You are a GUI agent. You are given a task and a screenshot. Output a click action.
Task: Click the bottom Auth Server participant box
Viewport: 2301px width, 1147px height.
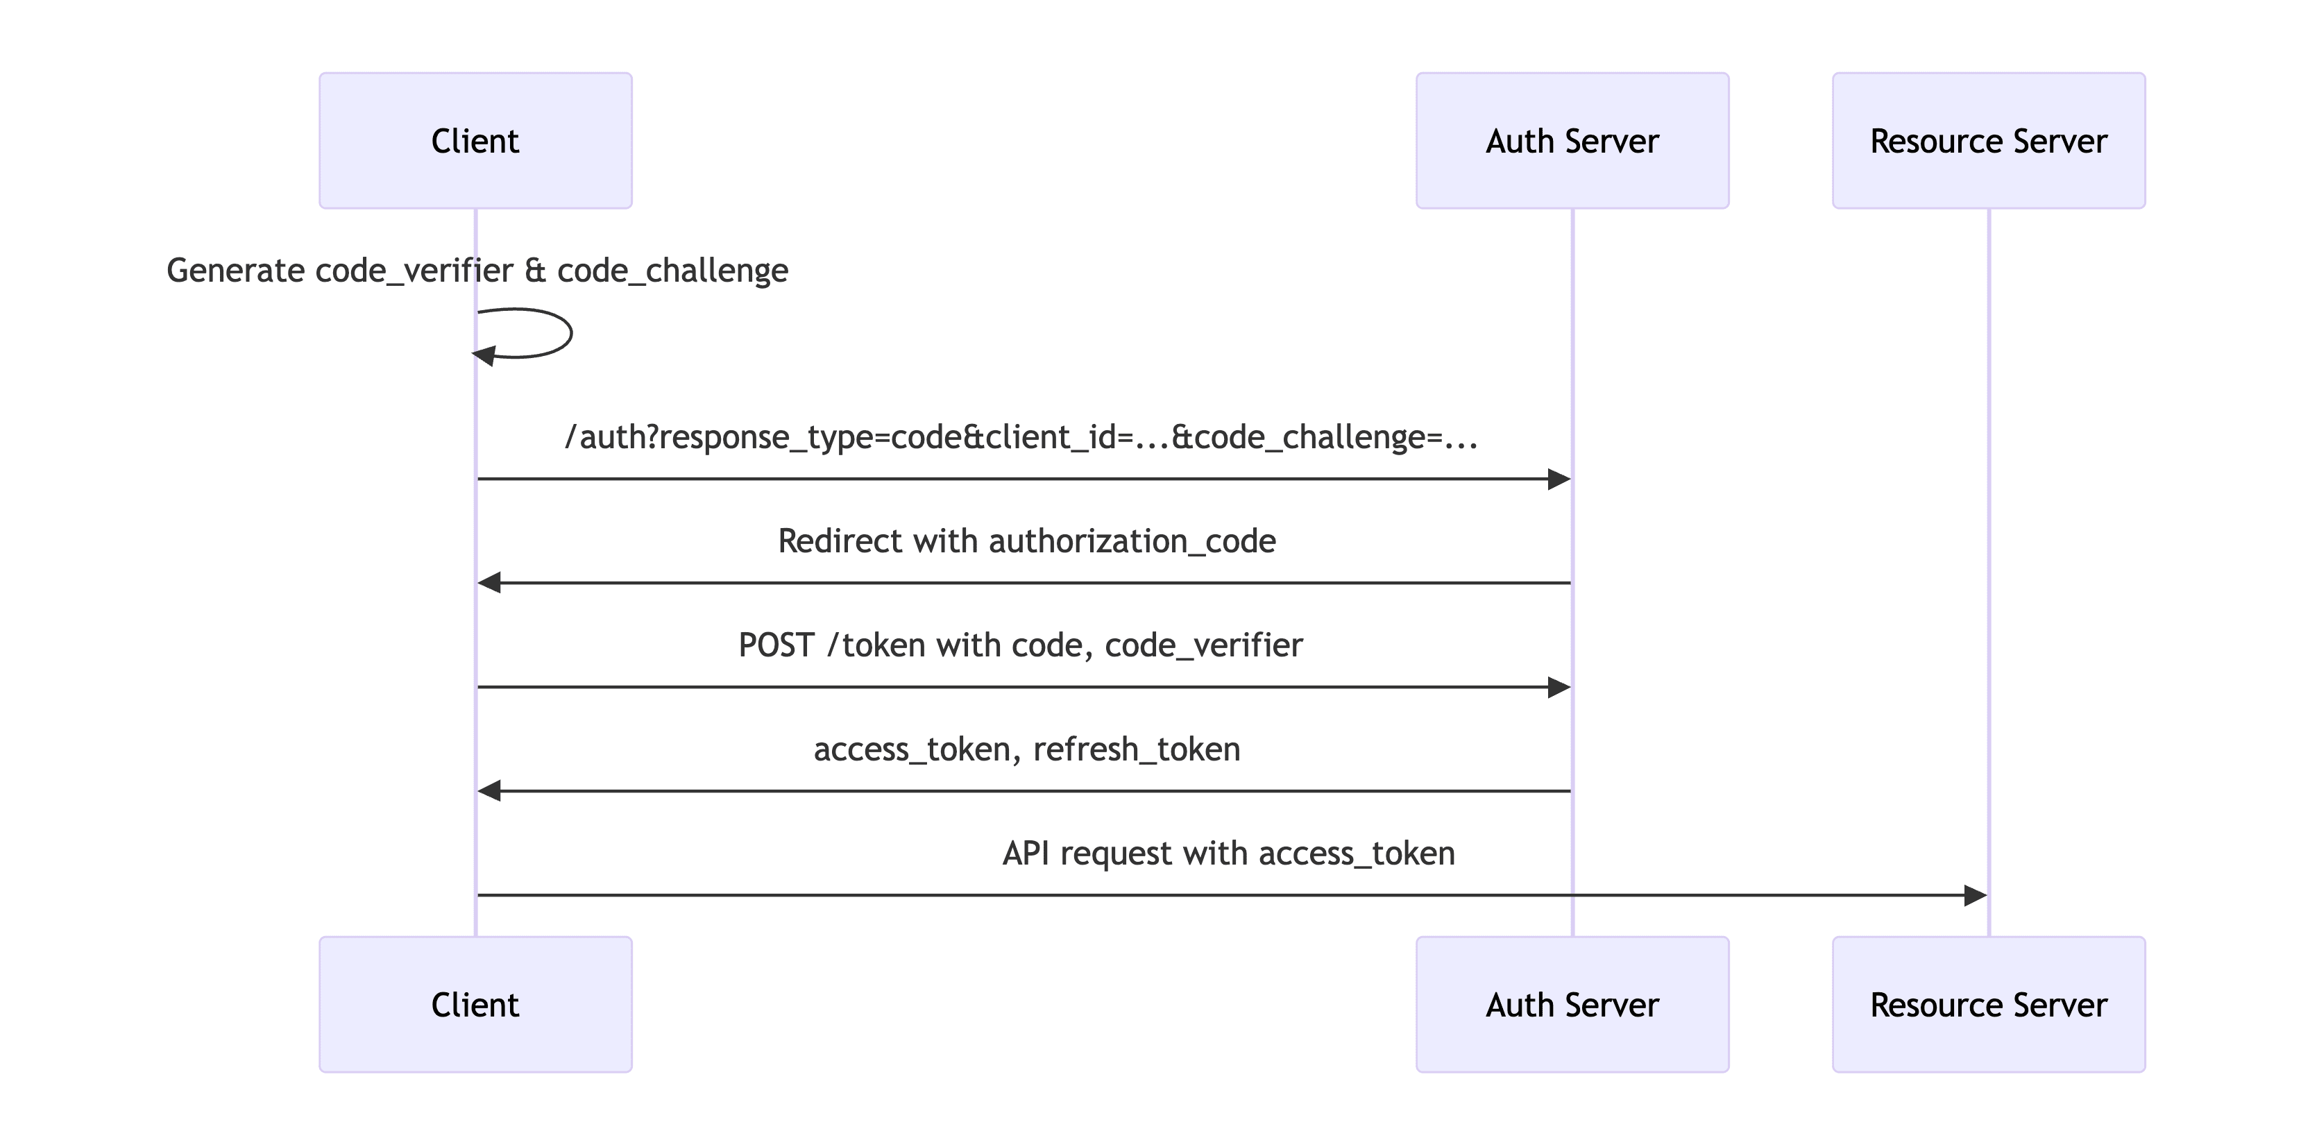(x=1572, y=1004)
